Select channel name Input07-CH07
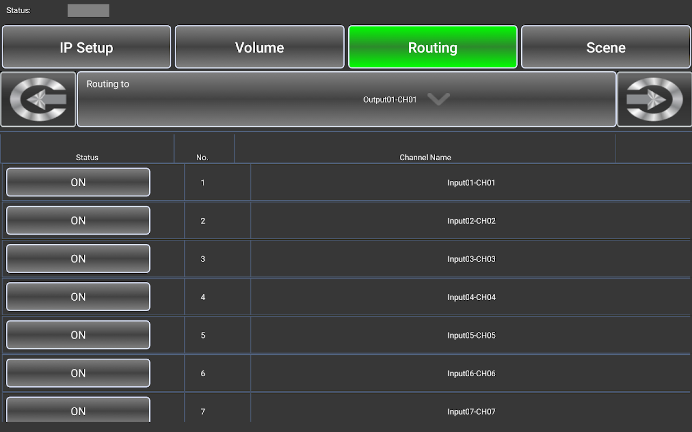Viewport: 692px width, 432px height. pos(471,411)
